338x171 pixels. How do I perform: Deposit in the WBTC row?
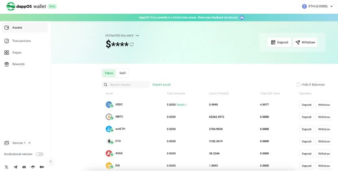tap(307, 117)
